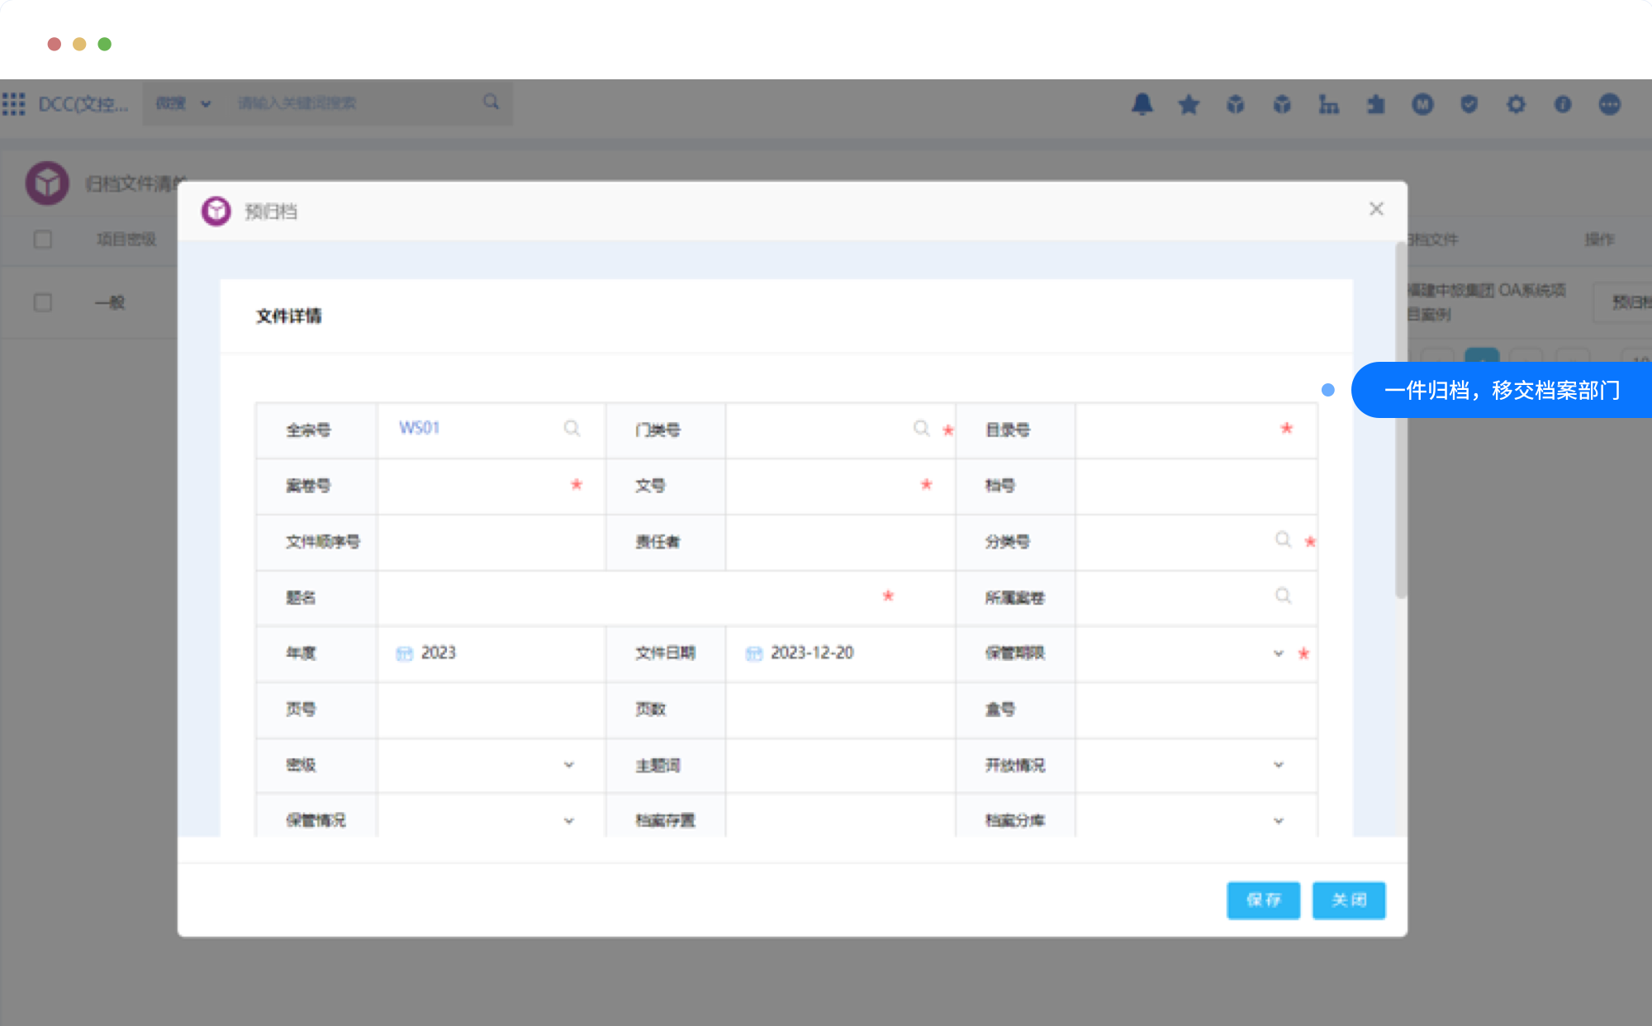Viewport: 1652px width, 1026px height.
Task: Click into the 题名 input field
Action: point(628,597)
